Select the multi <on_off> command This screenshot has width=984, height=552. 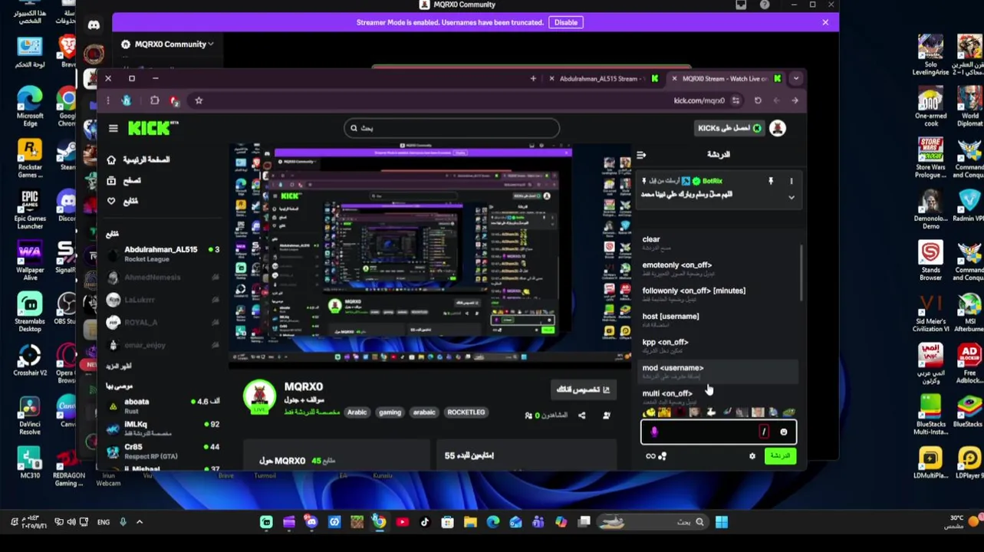(x=717, y=396)
